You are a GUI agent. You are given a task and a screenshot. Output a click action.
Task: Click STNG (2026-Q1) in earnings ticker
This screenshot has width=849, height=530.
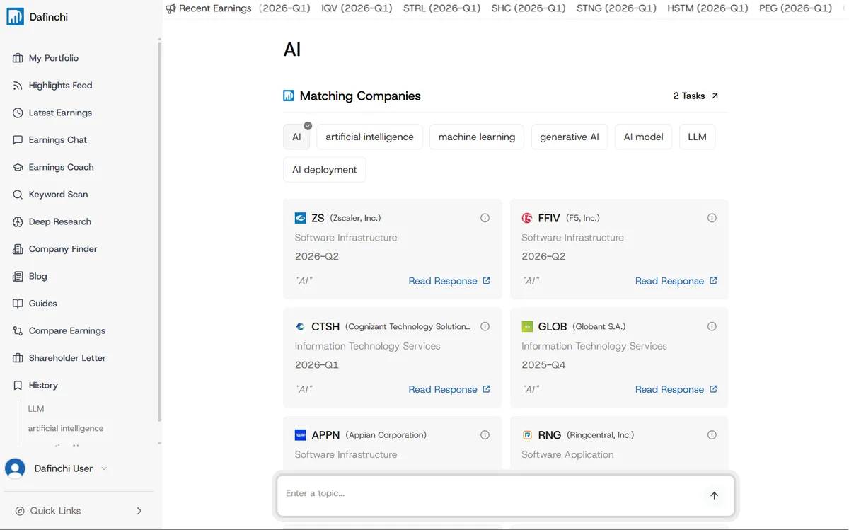coord(616,8)
